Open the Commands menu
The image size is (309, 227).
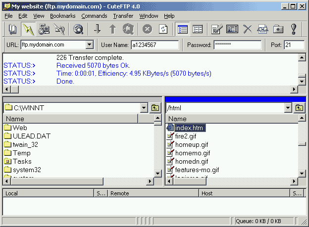point(94,16)
